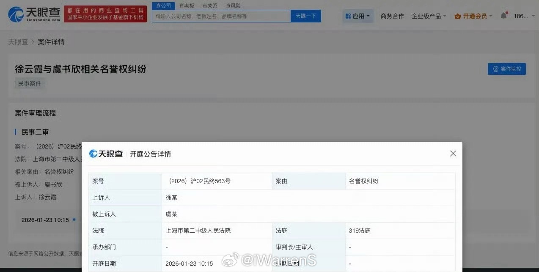Select the 查关系 search tab
Screen dimensions: 539x272
click(x=209, y=5)
